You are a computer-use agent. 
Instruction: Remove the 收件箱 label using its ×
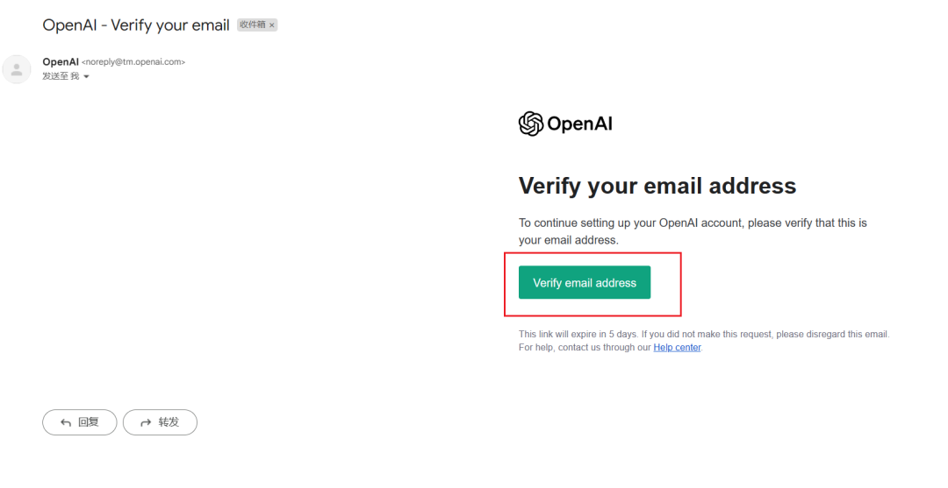tap(272, 25)
